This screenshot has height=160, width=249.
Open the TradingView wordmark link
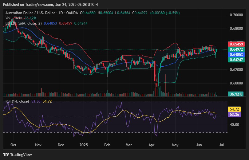[21, 154]
